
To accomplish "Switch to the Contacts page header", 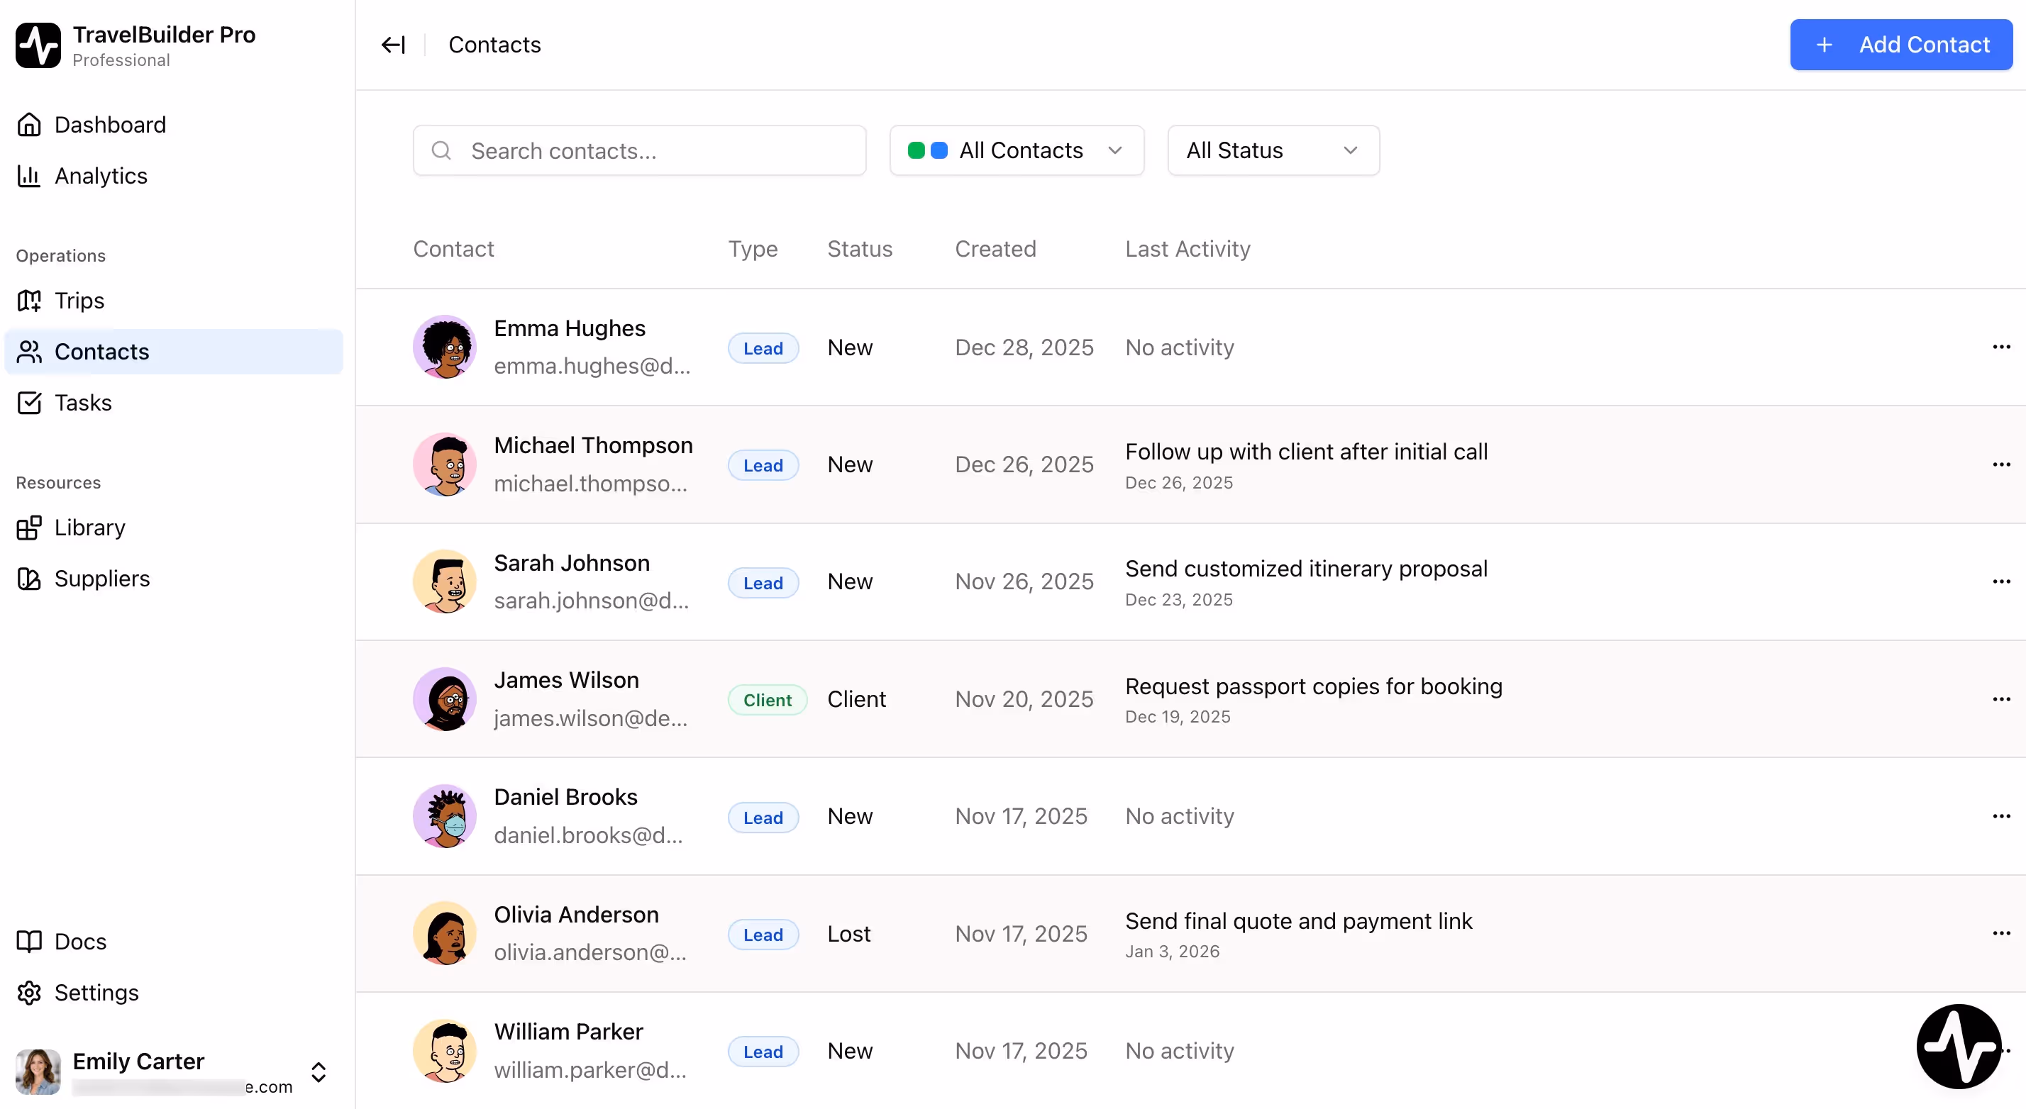I will pyautogui.click(x=494, y=45).
